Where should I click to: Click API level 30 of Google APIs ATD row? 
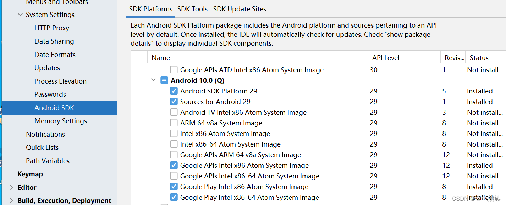pyautogui.click(x=373, y=70)
